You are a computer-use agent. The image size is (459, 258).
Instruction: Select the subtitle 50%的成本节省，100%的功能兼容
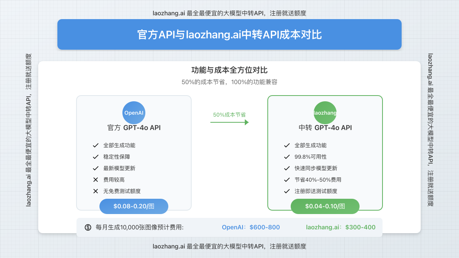point(229,82)
